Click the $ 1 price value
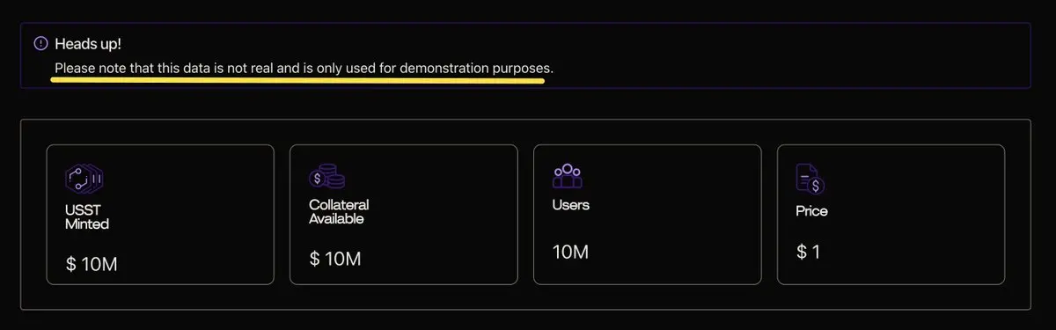The height and width of the screenshot is (330, 1056). click(x=808, y=253)
